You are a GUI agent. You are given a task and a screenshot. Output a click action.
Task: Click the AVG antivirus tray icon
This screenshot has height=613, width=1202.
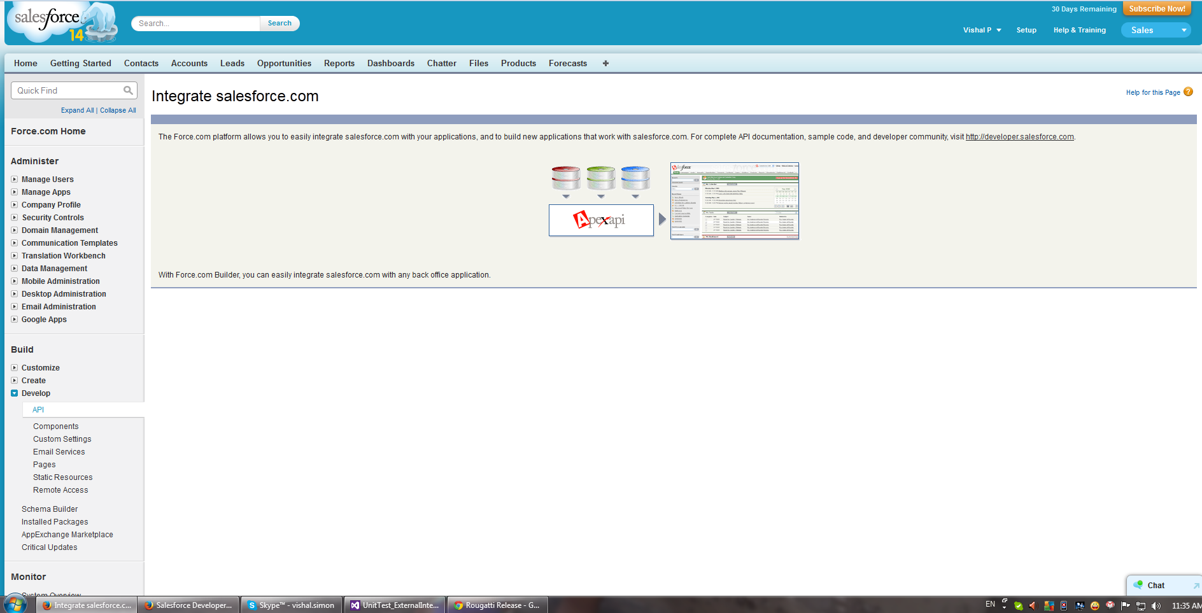1049,605
